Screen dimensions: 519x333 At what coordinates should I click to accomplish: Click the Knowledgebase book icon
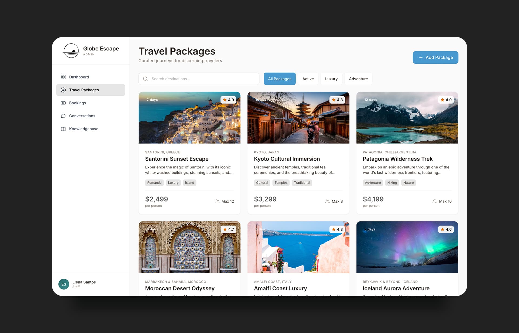63,129
